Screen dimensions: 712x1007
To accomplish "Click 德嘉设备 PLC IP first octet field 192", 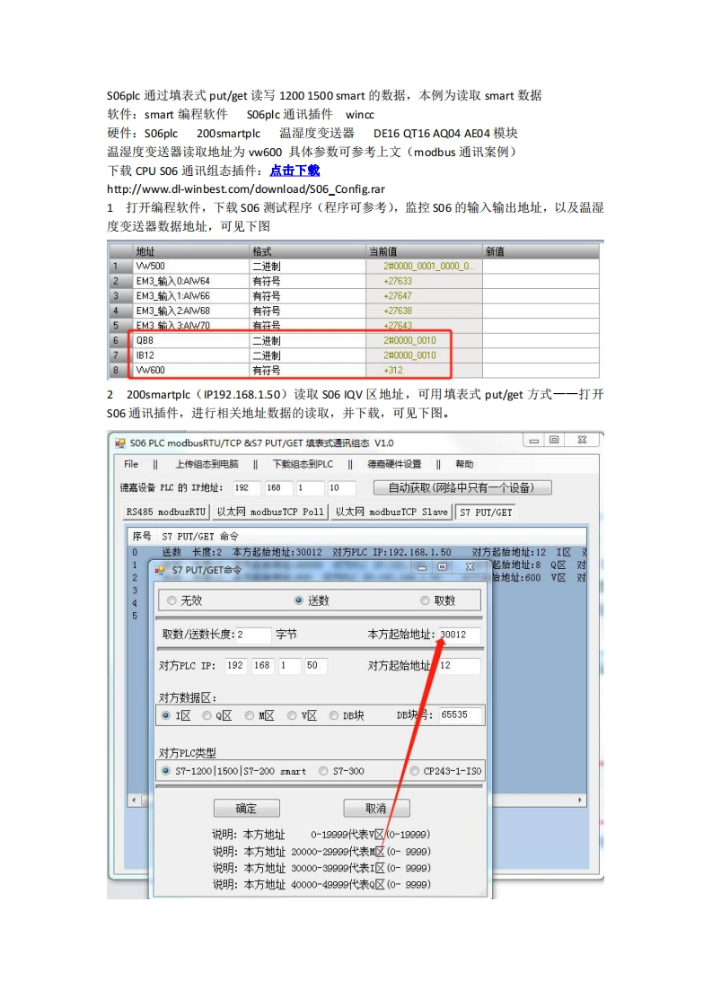I will click(x=245, y=487).
